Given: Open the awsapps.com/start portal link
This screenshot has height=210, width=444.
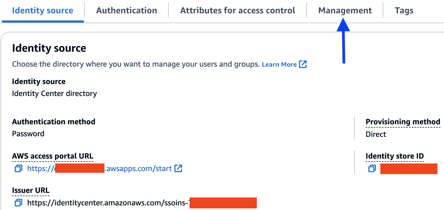Looking at the screenshot, I should [100, 169].
